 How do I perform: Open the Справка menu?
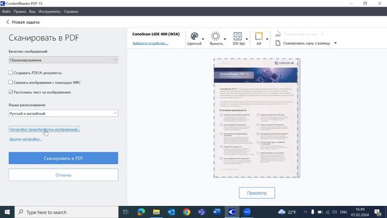point(71,12)
